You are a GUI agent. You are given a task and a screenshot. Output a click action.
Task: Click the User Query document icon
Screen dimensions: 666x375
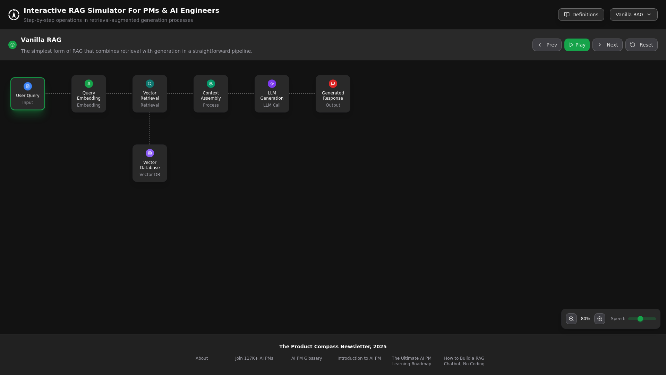point(27,86)
